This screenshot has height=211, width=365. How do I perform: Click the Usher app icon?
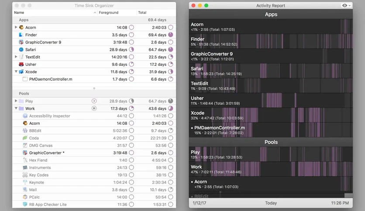pyautogui.click(x=21, y=65)
